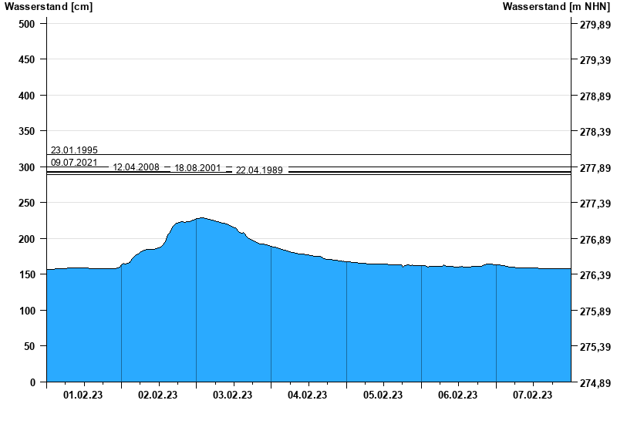Click the 22.04.1989 historical level label
This screenshot has width=617, height=424.
pos(259,170)
